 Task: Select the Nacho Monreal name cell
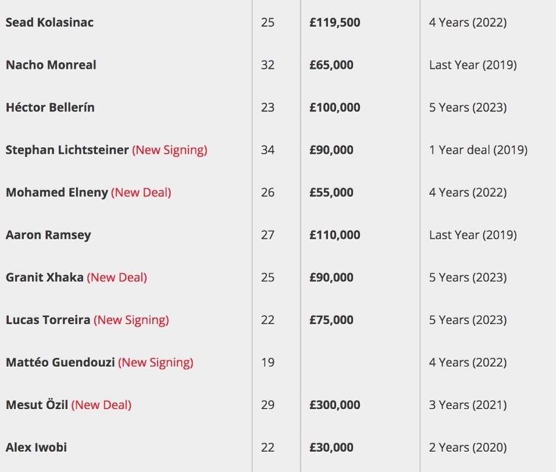(x=51, y=65)
